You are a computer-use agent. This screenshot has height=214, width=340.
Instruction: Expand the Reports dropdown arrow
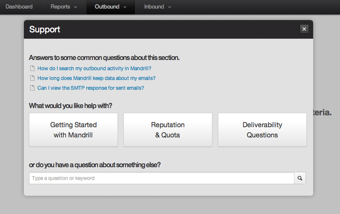coord(75,7)
